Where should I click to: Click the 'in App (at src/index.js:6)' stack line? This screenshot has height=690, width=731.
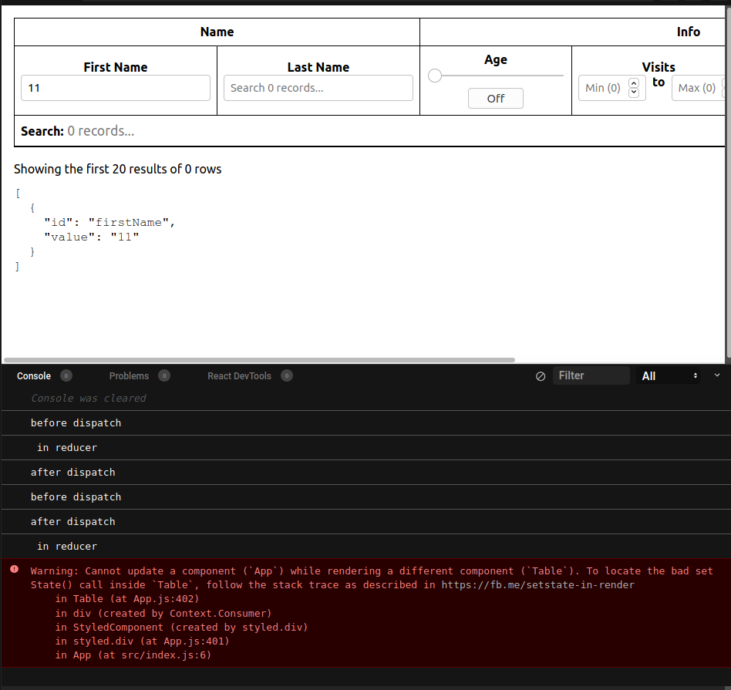coord(133,655)
